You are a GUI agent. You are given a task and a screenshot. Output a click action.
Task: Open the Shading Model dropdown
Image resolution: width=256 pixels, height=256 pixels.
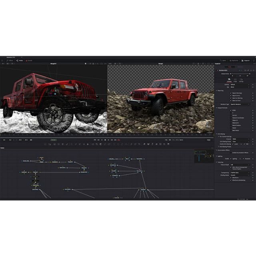[241, 174]
